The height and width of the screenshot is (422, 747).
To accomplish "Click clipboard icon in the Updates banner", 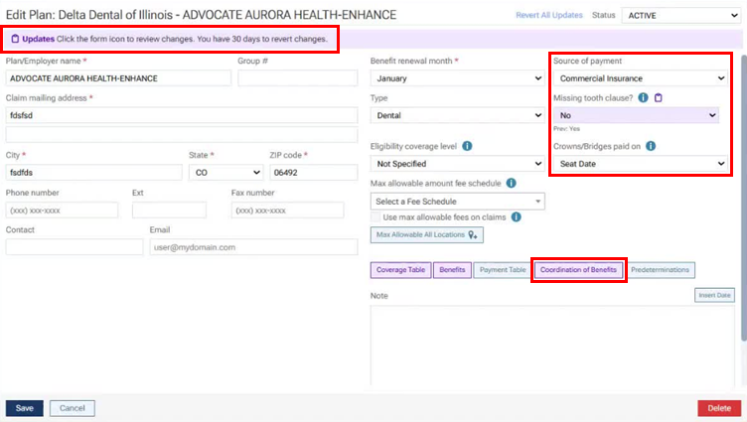I will (x=15, y=39).
